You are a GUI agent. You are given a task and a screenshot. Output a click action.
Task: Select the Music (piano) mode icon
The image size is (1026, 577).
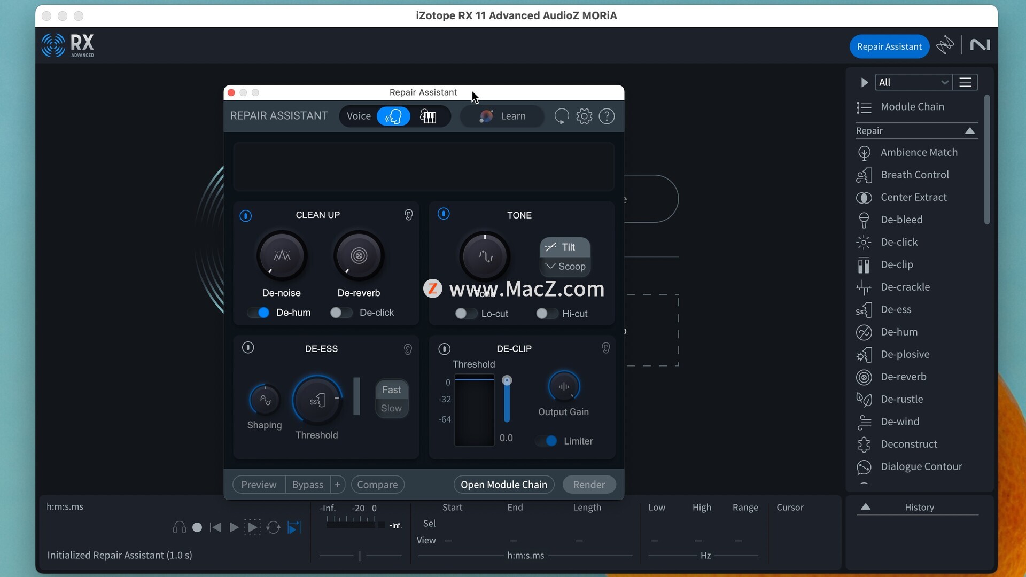tap(428, 116)
